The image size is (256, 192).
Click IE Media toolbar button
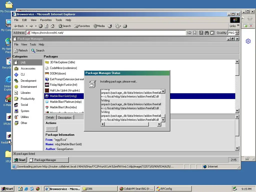pyautogui.click(x=99, y=26)
